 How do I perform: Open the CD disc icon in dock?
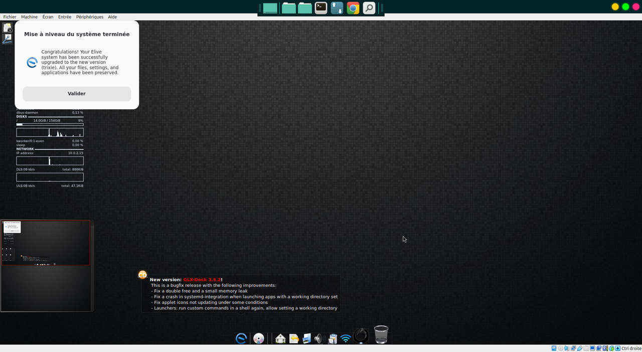[x=259, y=338]
